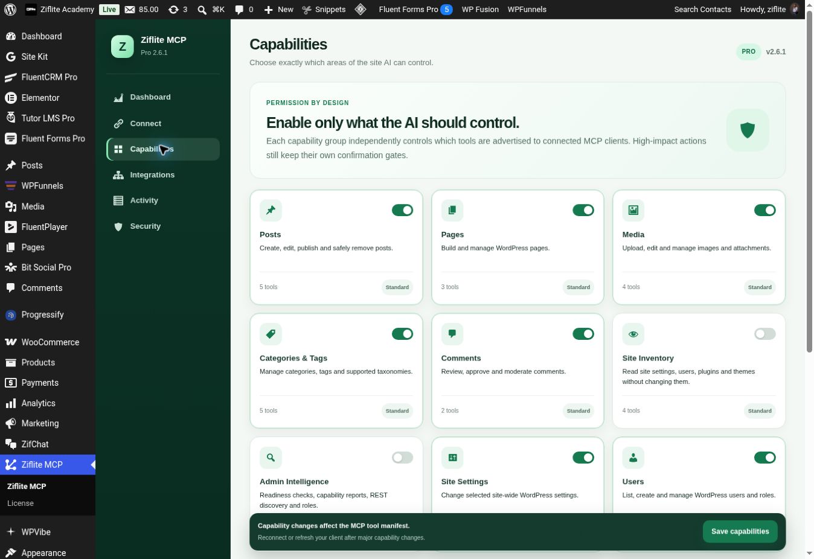Open the License submenu link
Viewport: 814px width, 559px height.
(21, 503)
